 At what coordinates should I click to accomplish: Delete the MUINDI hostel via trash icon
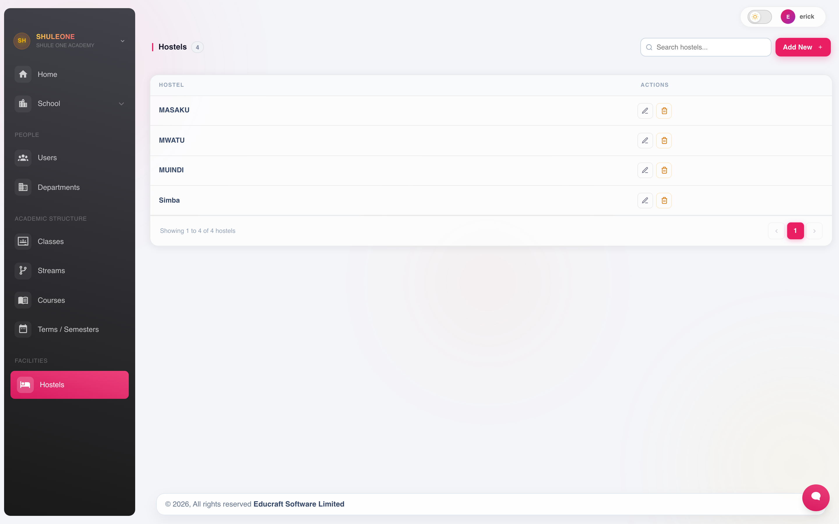[x=664, y=171]
